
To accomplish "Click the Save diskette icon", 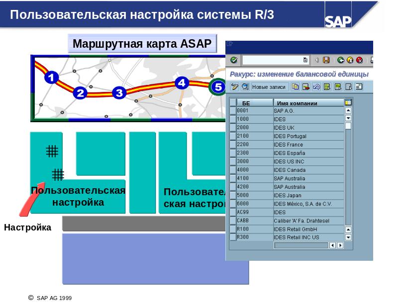I will (x=326, y=60).
